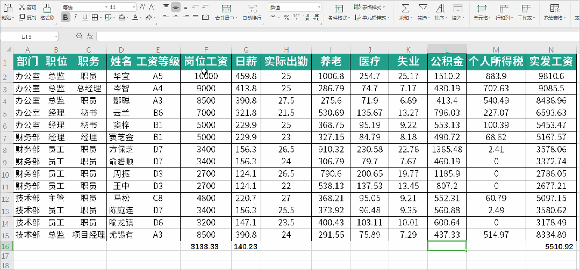Expand the Paste (粘贴) options arrow
This screenshot has width=580, height=270.
tap(13, 17)
